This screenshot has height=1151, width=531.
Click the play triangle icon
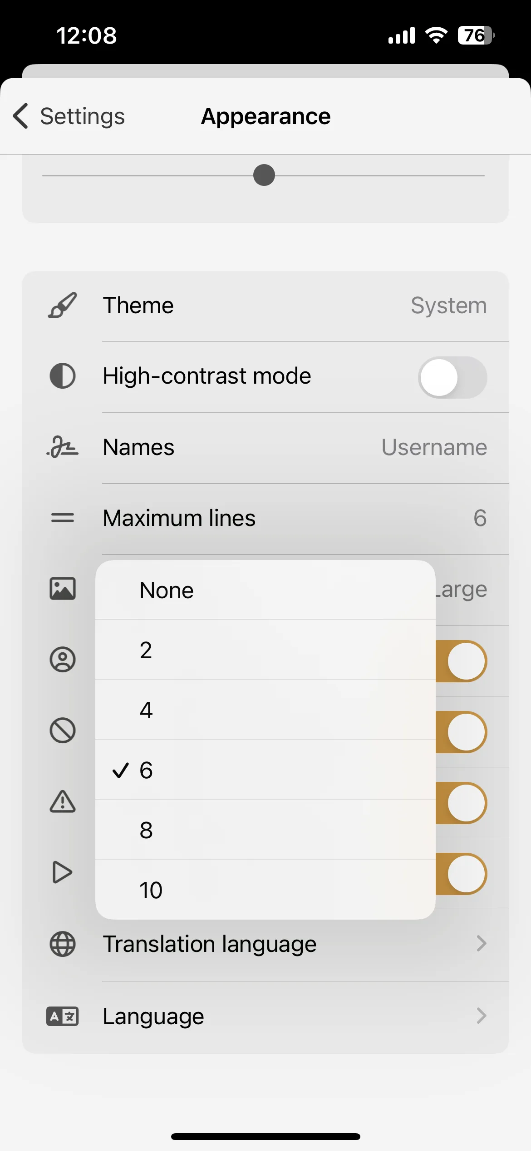[x=62, y=872]
